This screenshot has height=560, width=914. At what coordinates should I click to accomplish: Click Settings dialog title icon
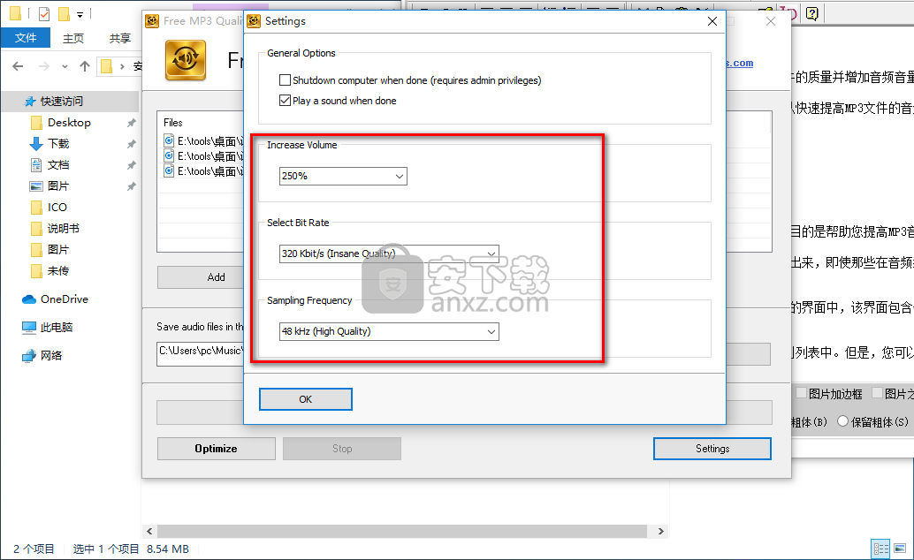(254, 21)
